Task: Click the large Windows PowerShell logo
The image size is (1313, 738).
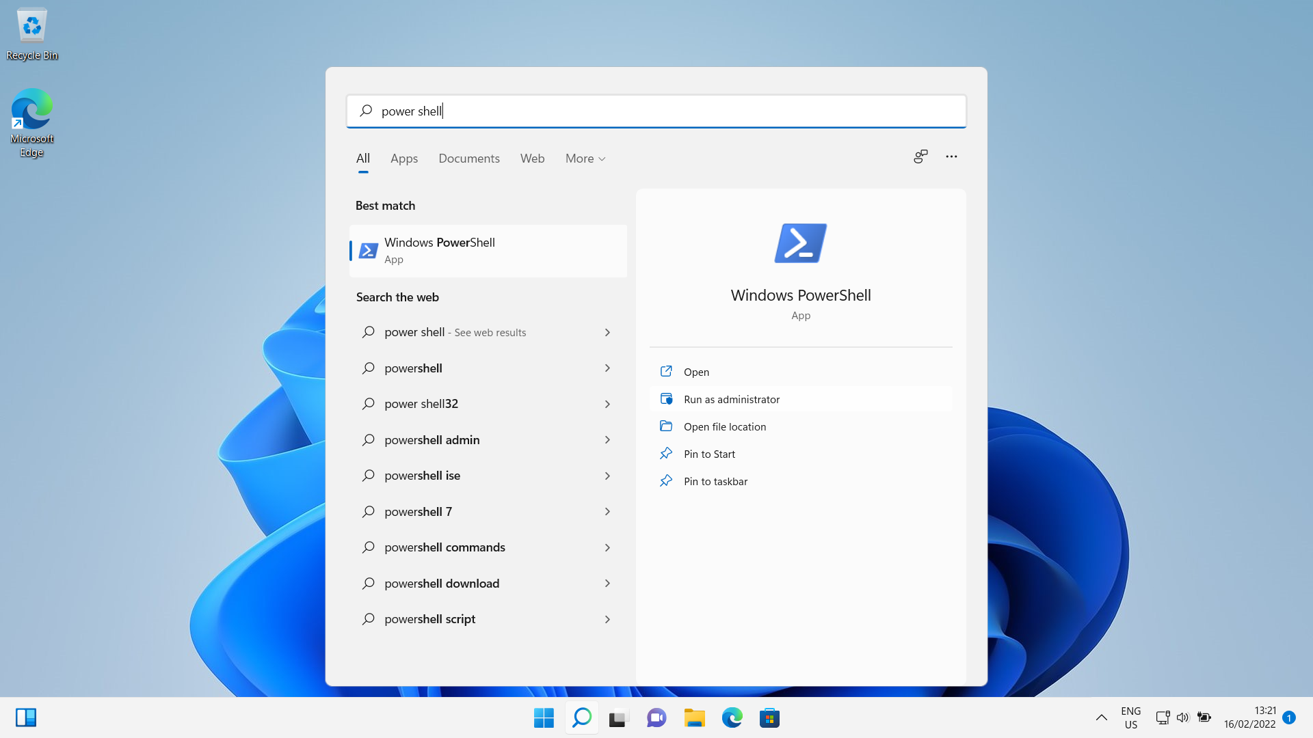Action: point(800,243)
